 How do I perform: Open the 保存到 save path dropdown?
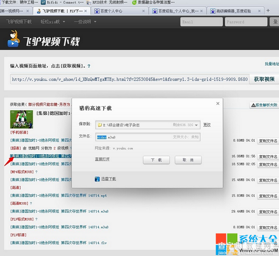pos(196,125)
